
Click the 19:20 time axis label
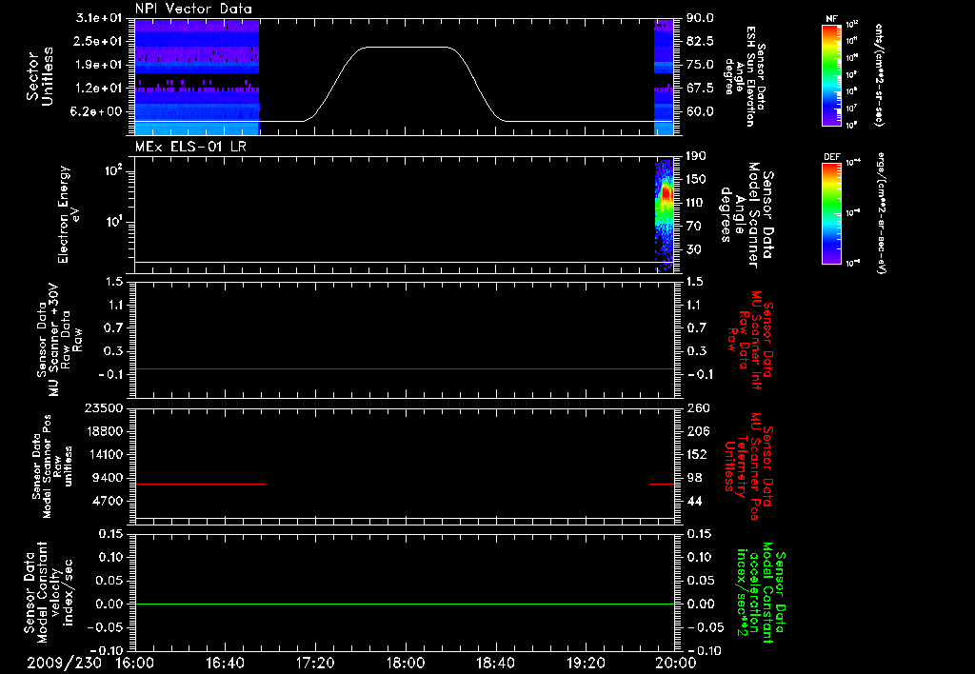point(586,663)
